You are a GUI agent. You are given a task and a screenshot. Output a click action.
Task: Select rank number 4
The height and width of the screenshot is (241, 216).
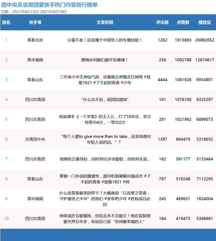[x=6, y=100]
